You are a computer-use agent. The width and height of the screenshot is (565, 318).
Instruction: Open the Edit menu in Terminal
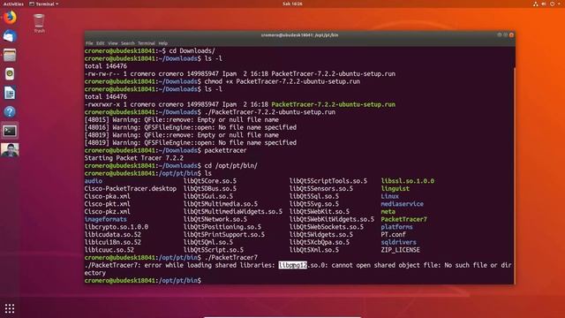tap(100, 43)
